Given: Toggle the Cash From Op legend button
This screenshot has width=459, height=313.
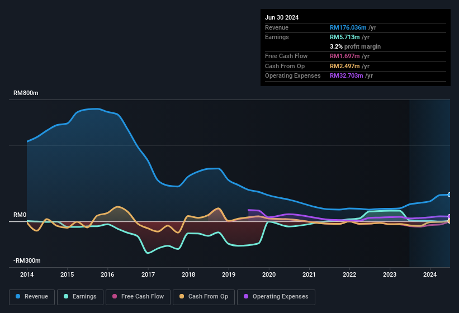Looking at the screenshot, I should coord(204,297).
